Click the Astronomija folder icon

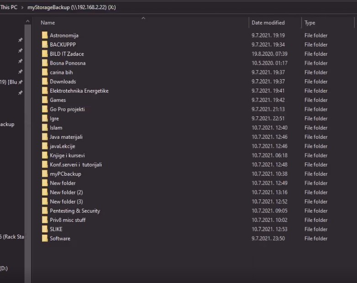click(x=45, y=35)
